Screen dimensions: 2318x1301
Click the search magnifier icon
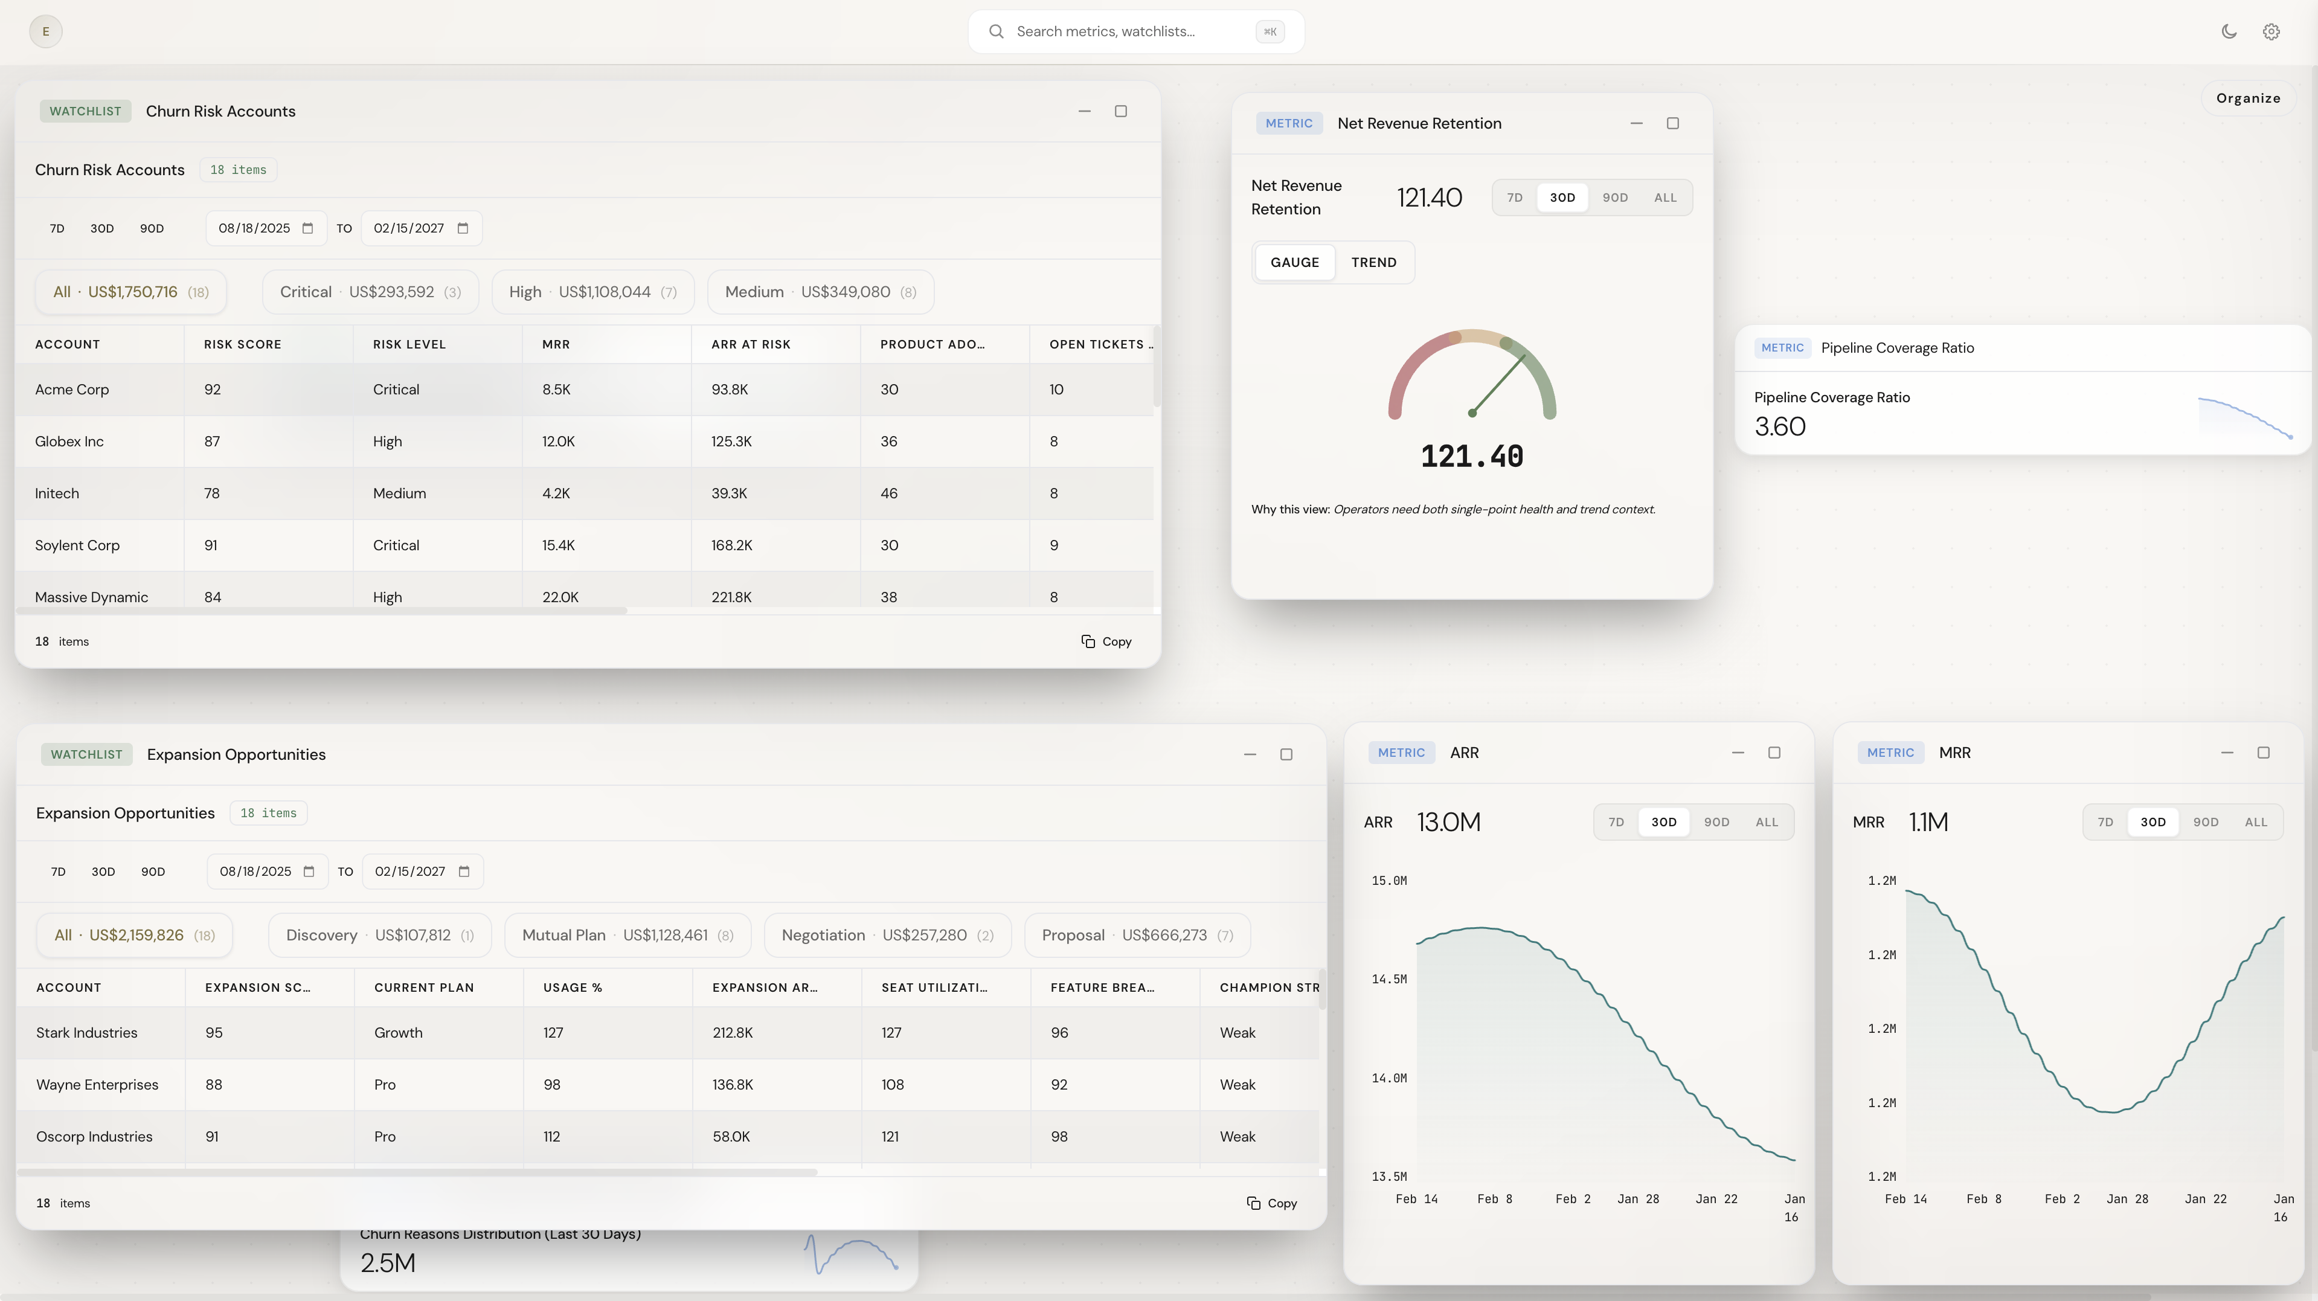coord(996,31)
